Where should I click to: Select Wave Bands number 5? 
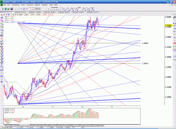click(x=57, y=10)
